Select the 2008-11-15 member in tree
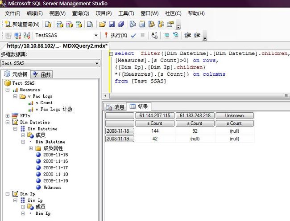The width and height of the screenshot is (290, 221). click(x=55, y=155)
